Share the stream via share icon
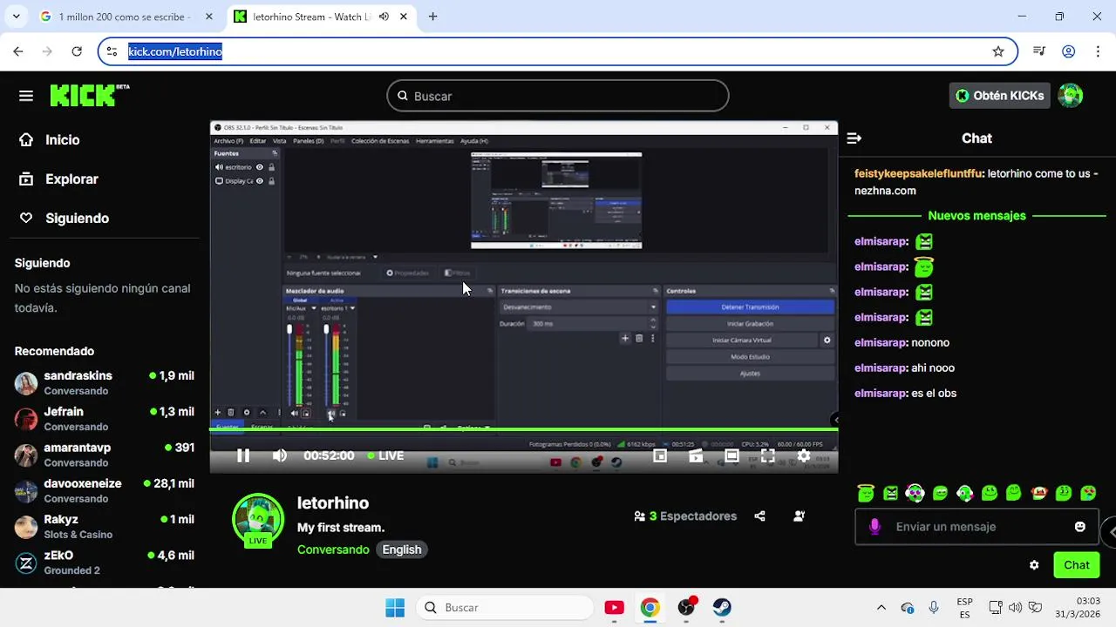This screenshot has height=627, width=1116. pos(759,516)
